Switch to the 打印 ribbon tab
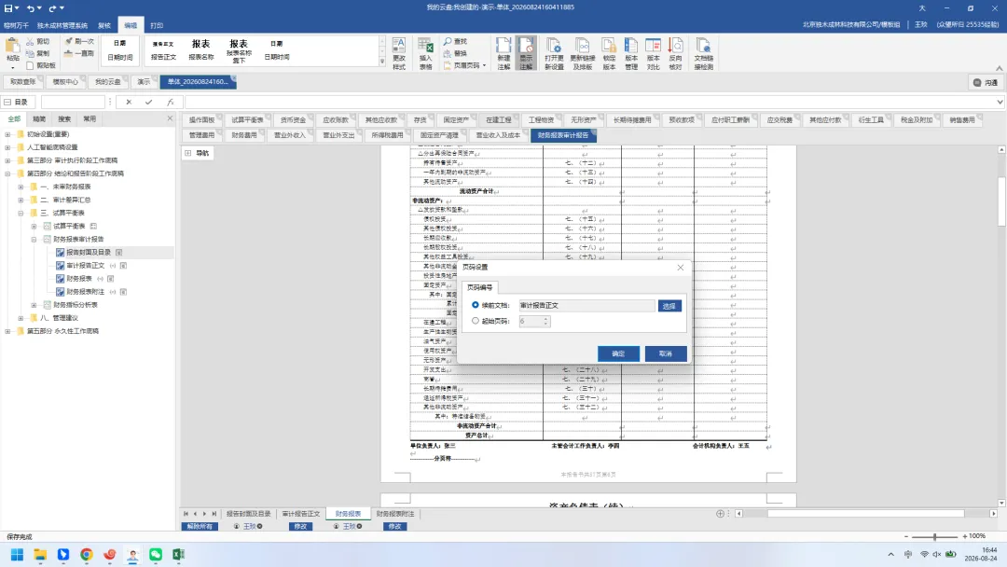The image size is (1007, 567). pos(157,26)
